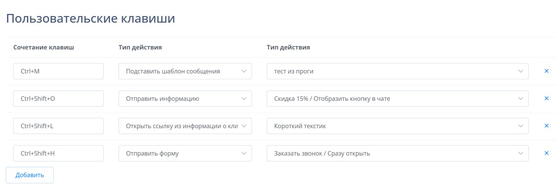
Task: Select the Ctrl+Shift+L shortcut field
Action: pos(58,126)
